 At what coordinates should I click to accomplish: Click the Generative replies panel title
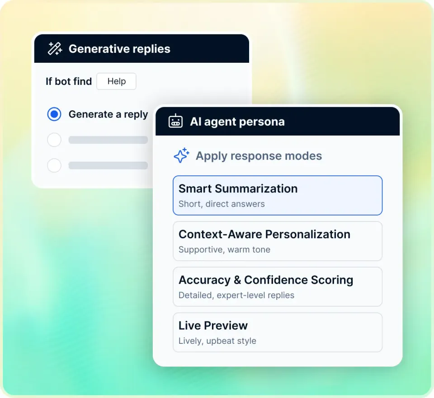pyautogui.click(x=119, y=49)
